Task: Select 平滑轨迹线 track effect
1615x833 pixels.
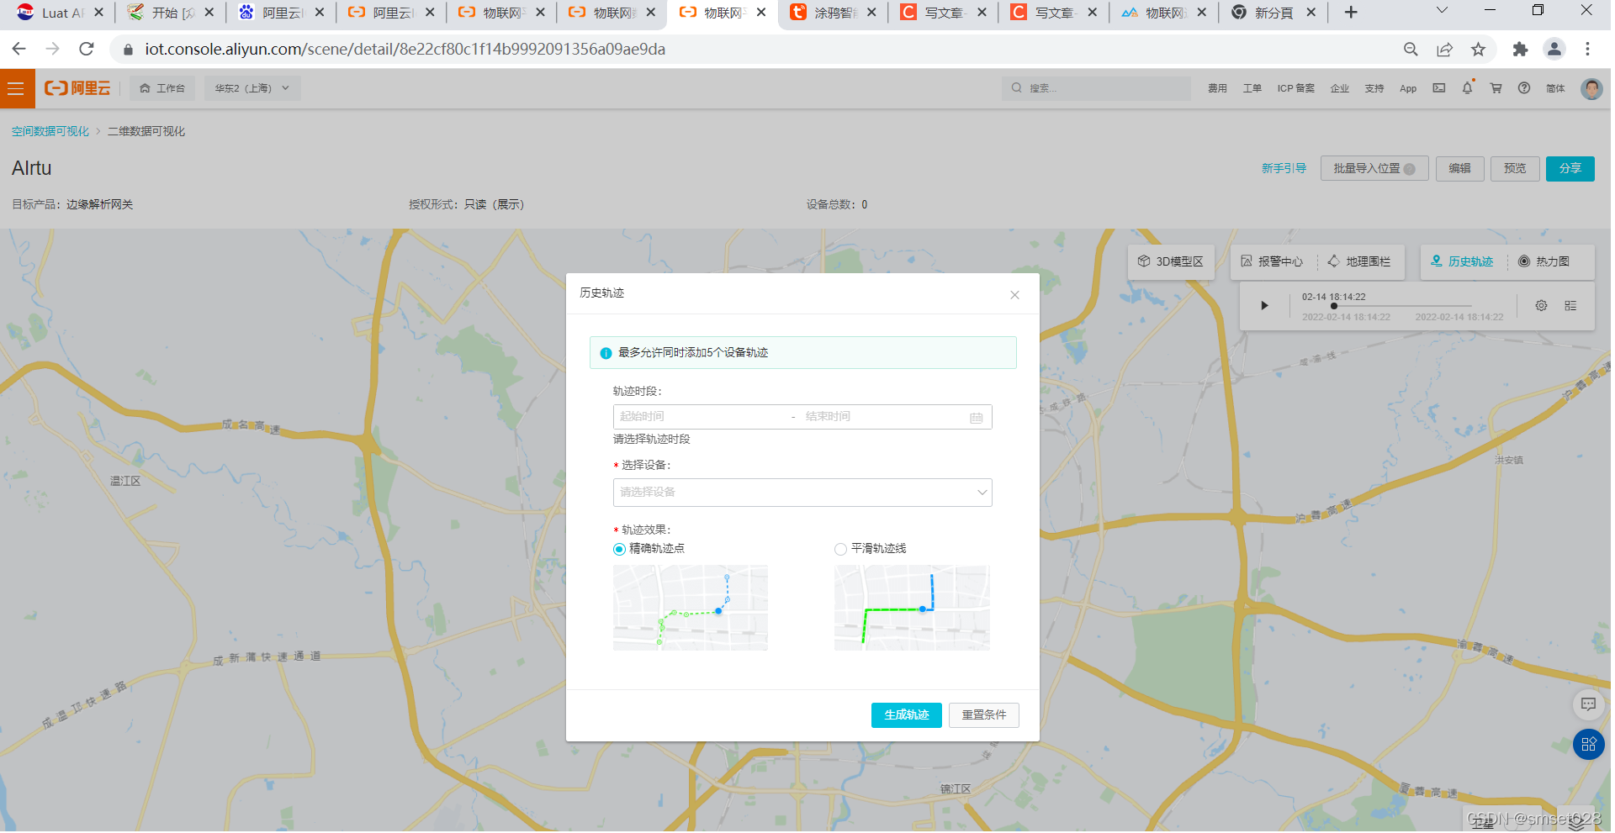Action: [x=840, y=550]
